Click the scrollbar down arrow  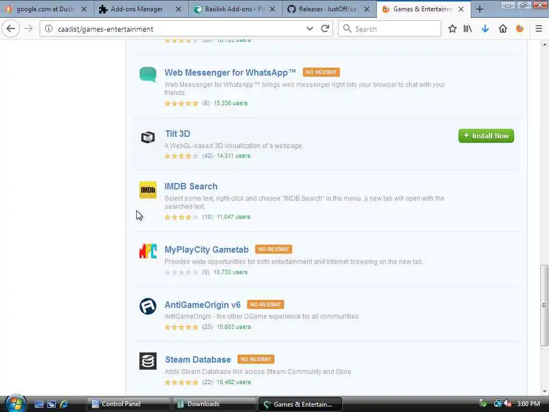[545, 392]
